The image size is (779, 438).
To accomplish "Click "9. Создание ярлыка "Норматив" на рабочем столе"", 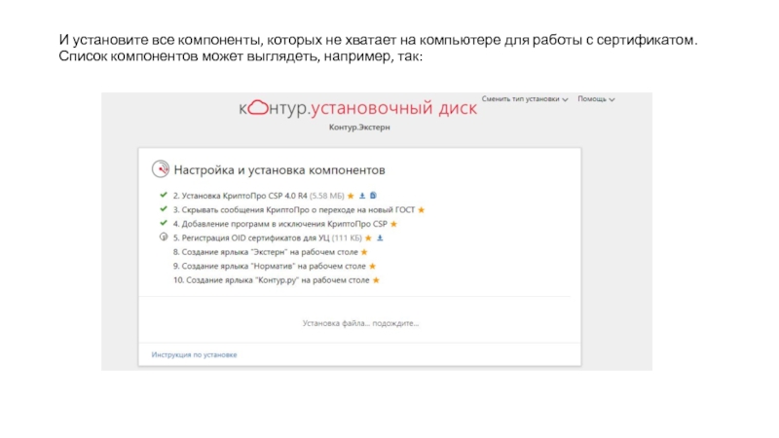I will click(x=270, y=266).
